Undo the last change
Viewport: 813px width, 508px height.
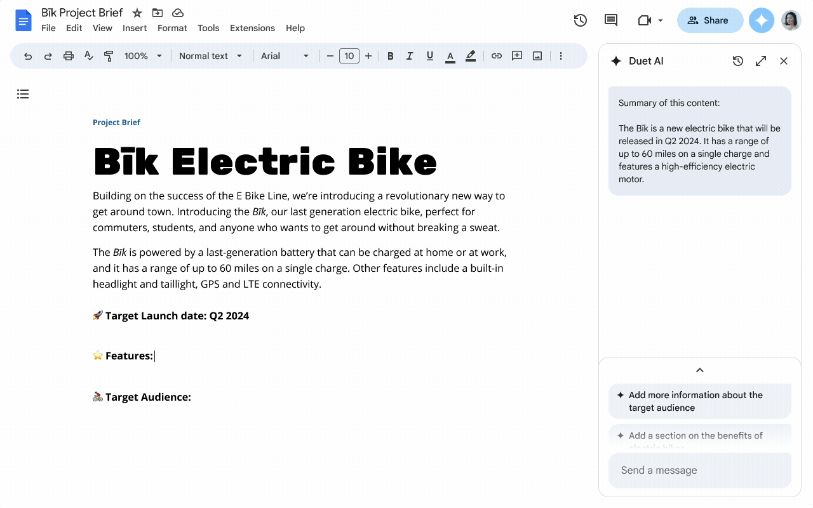pyautogui.click(x=27, y=56)
